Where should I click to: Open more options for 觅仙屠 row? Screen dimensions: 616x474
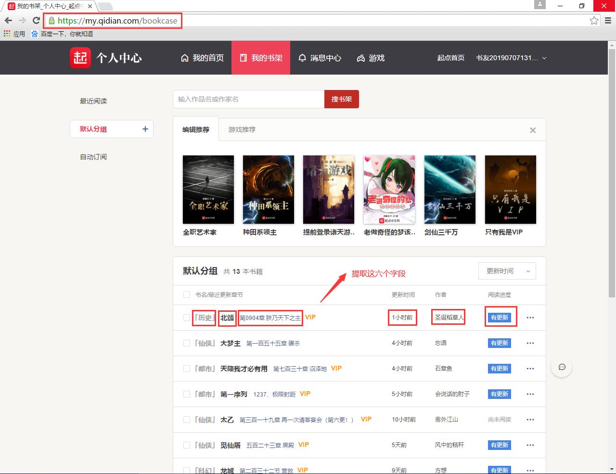tap(530, 445)
